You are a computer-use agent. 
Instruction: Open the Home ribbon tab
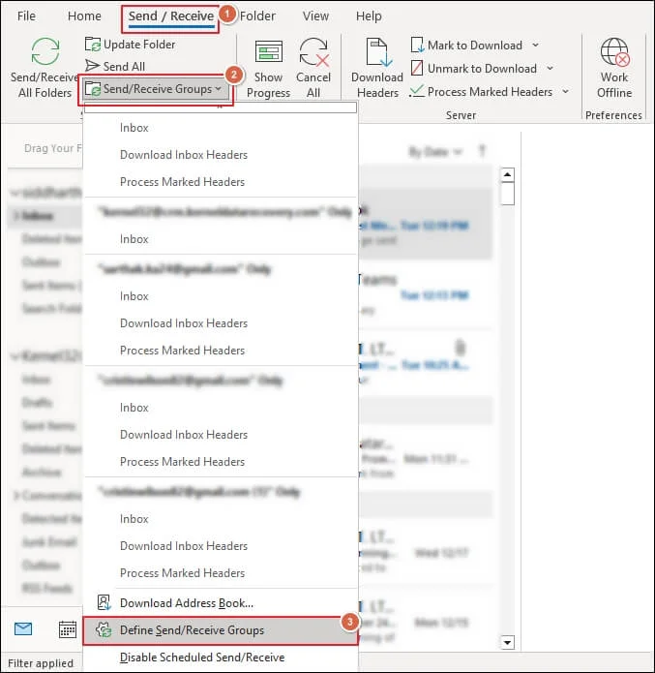84,15
